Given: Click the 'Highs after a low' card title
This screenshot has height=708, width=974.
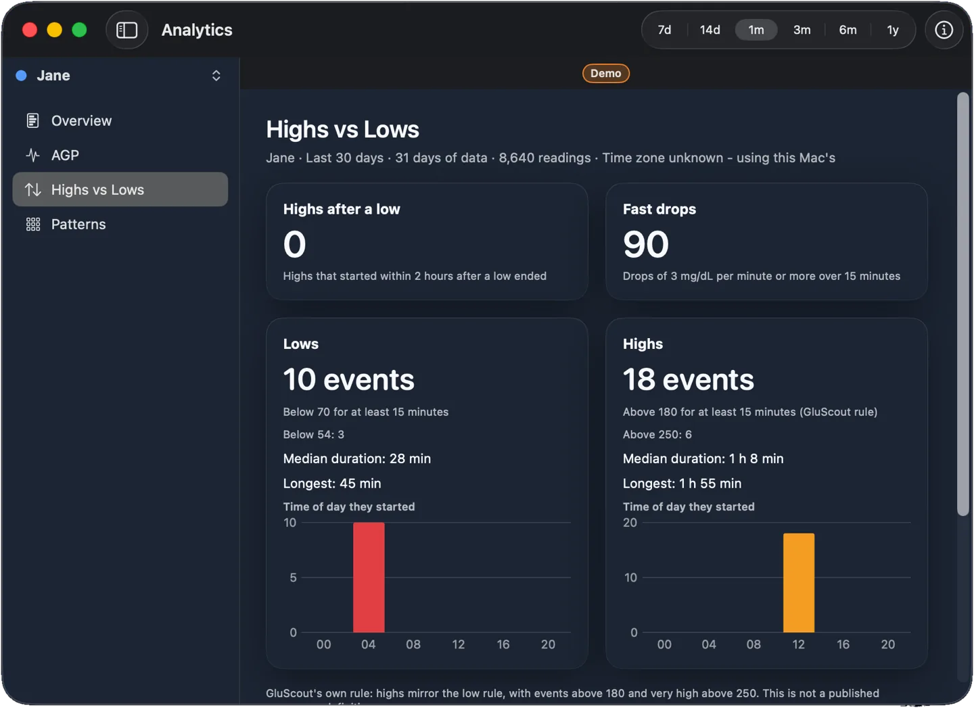Looking at the screenshot, I should pos(342,209).
